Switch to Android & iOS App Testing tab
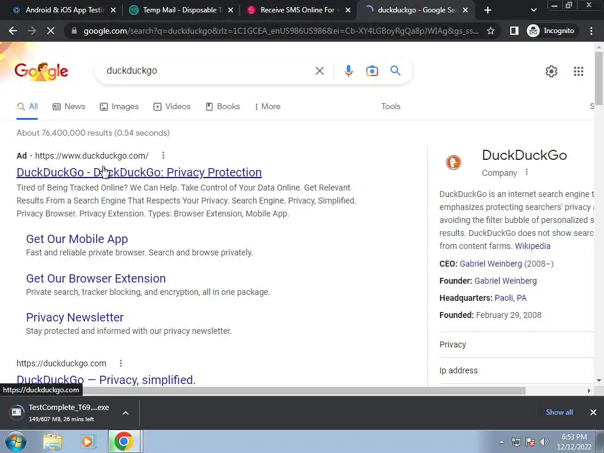The width and height of the screenshot is (604, 453). pos(64,10)
